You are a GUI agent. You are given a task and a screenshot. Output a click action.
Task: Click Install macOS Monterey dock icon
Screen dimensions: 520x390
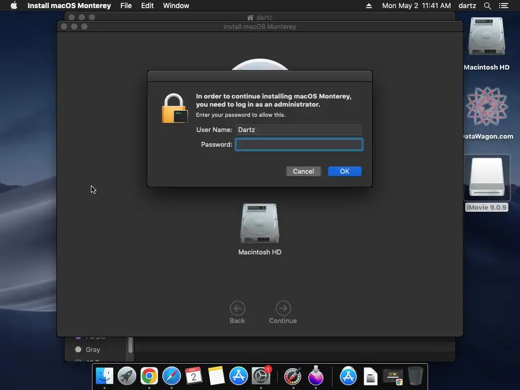coord(316,376)
